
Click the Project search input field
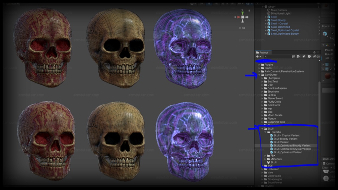279,56
